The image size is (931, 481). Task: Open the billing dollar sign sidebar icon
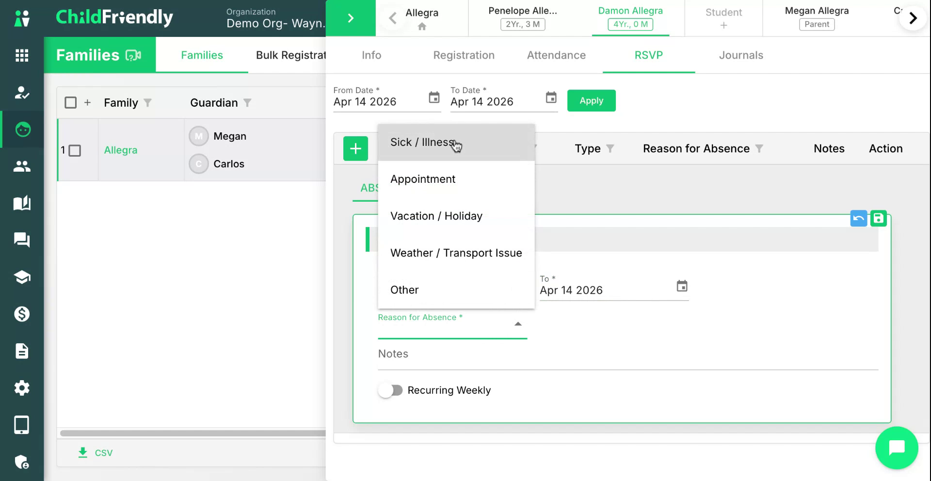pos(22,314)
